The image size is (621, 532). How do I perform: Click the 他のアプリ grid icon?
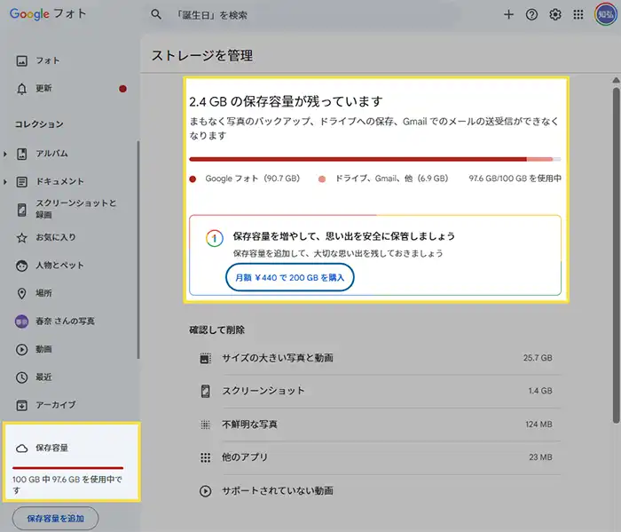[205, 458]
